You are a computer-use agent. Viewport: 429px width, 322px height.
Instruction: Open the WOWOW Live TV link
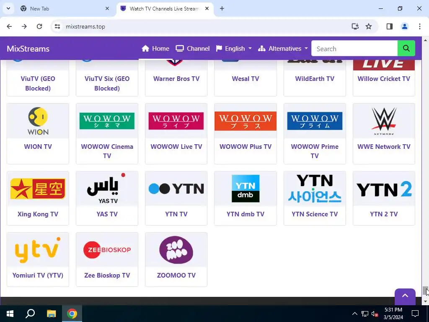point(176,146)
